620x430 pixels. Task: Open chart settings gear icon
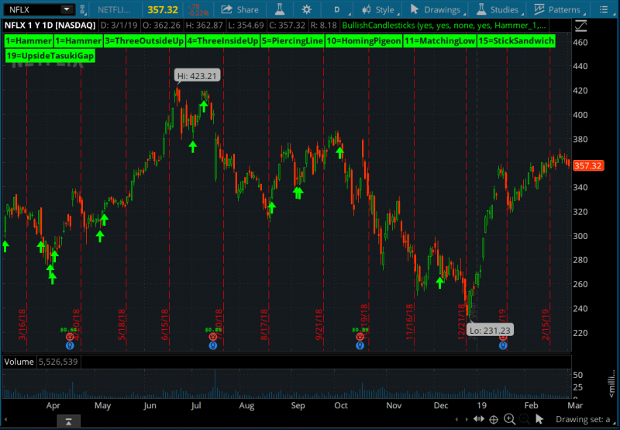pyautogui.click(x=306, y=9)
